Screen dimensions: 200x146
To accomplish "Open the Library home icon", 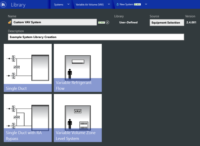I will (x=3, y=4).
